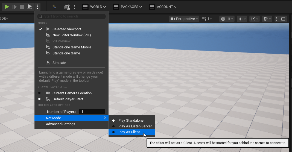Screen dimensions: 292x152
Task: Select Current Camera Location spawn option
Action: point(72,93)
